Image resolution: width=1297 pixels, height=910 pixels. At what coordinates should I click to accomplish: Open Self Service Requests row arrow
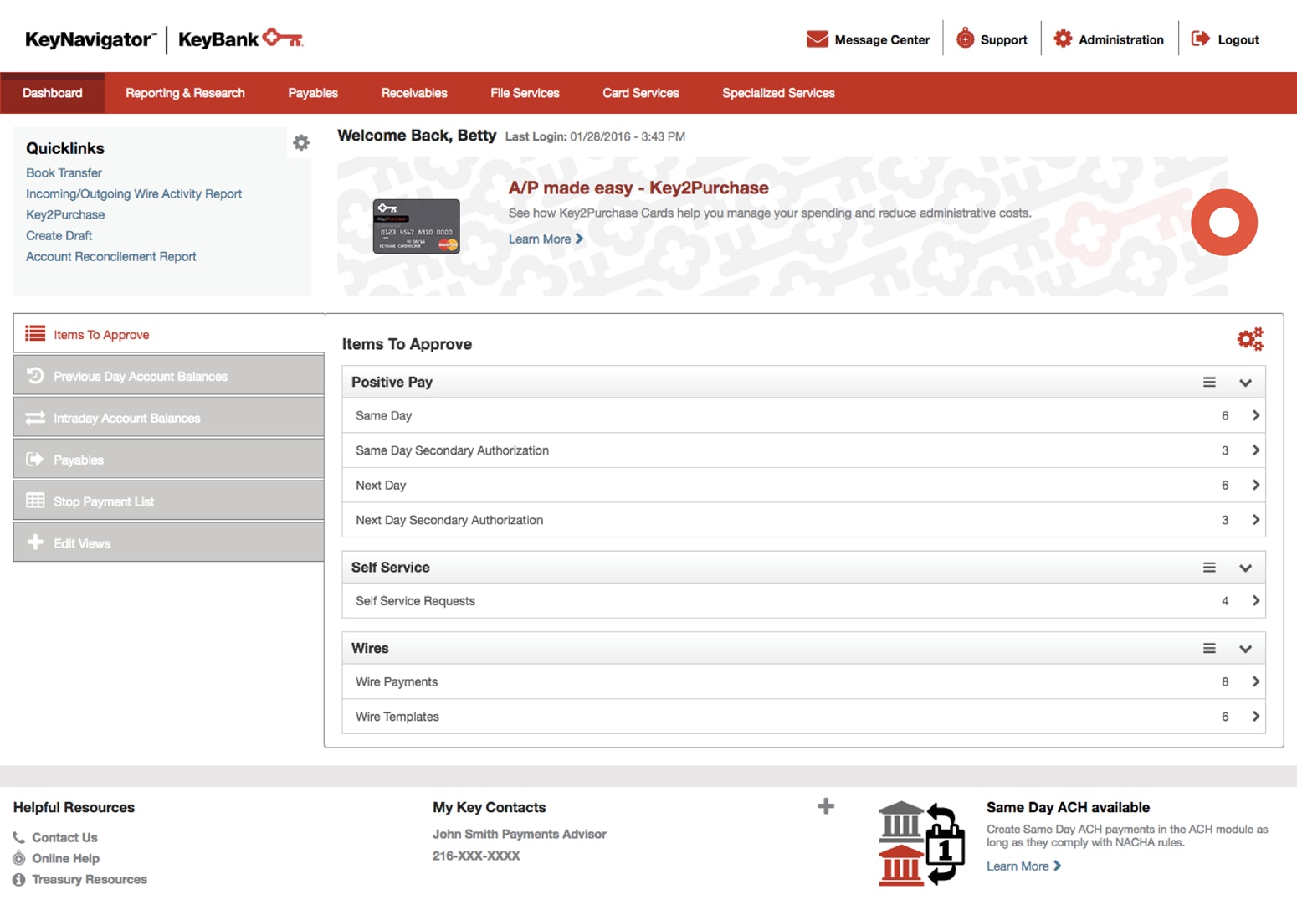coord(1255,601)
